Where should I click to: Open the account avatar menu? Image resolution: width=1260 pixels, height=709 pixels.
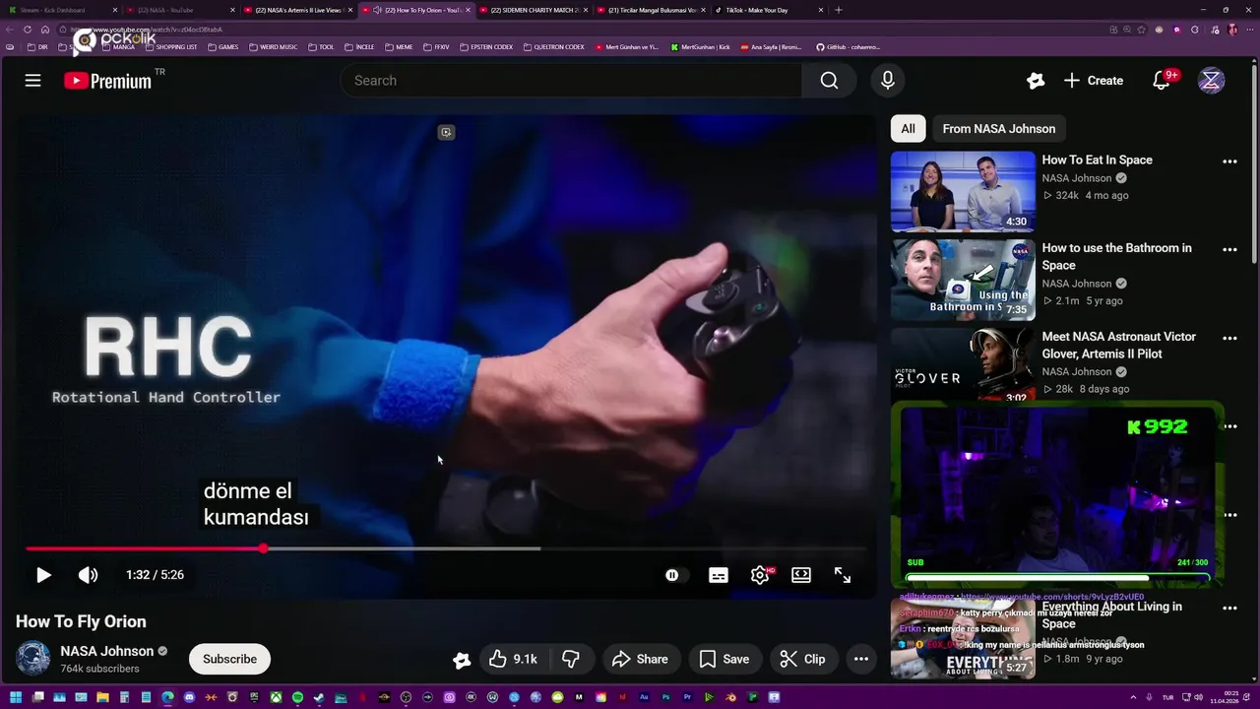pos(1211,81)
